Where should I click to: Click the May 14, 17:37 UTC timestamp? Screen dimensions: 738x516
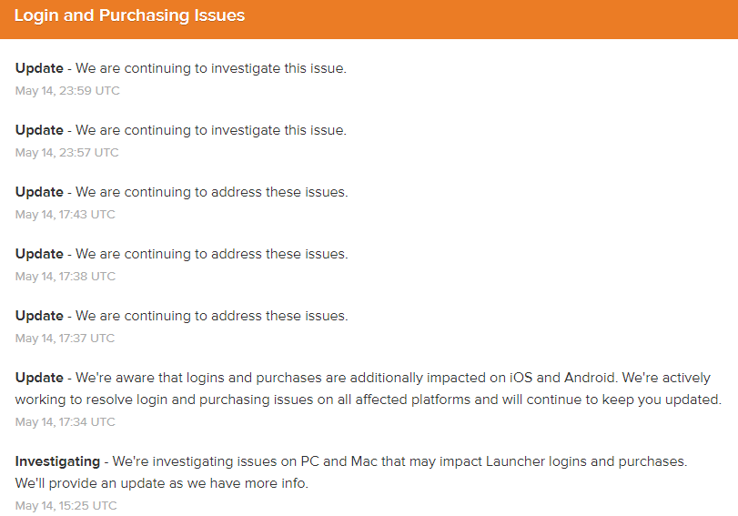tap(66, 339)
